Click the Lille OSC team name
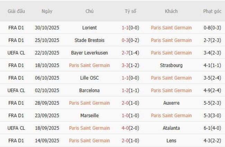 coord(89,78)
